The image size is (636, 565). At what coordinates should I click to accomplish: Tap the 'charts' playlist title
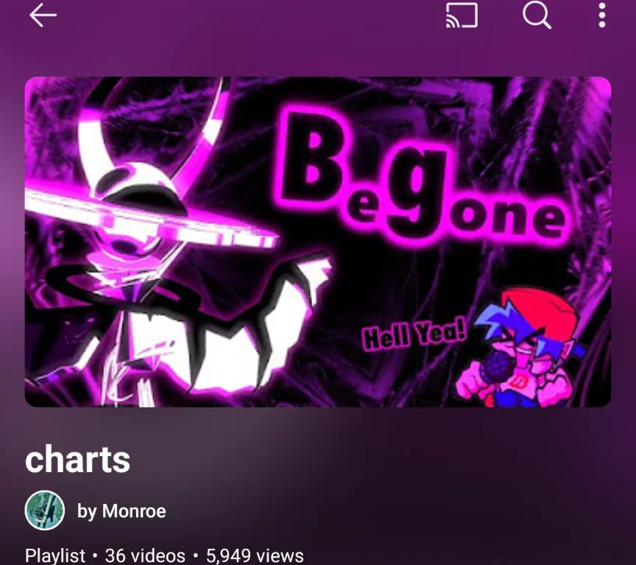point(77,459)
